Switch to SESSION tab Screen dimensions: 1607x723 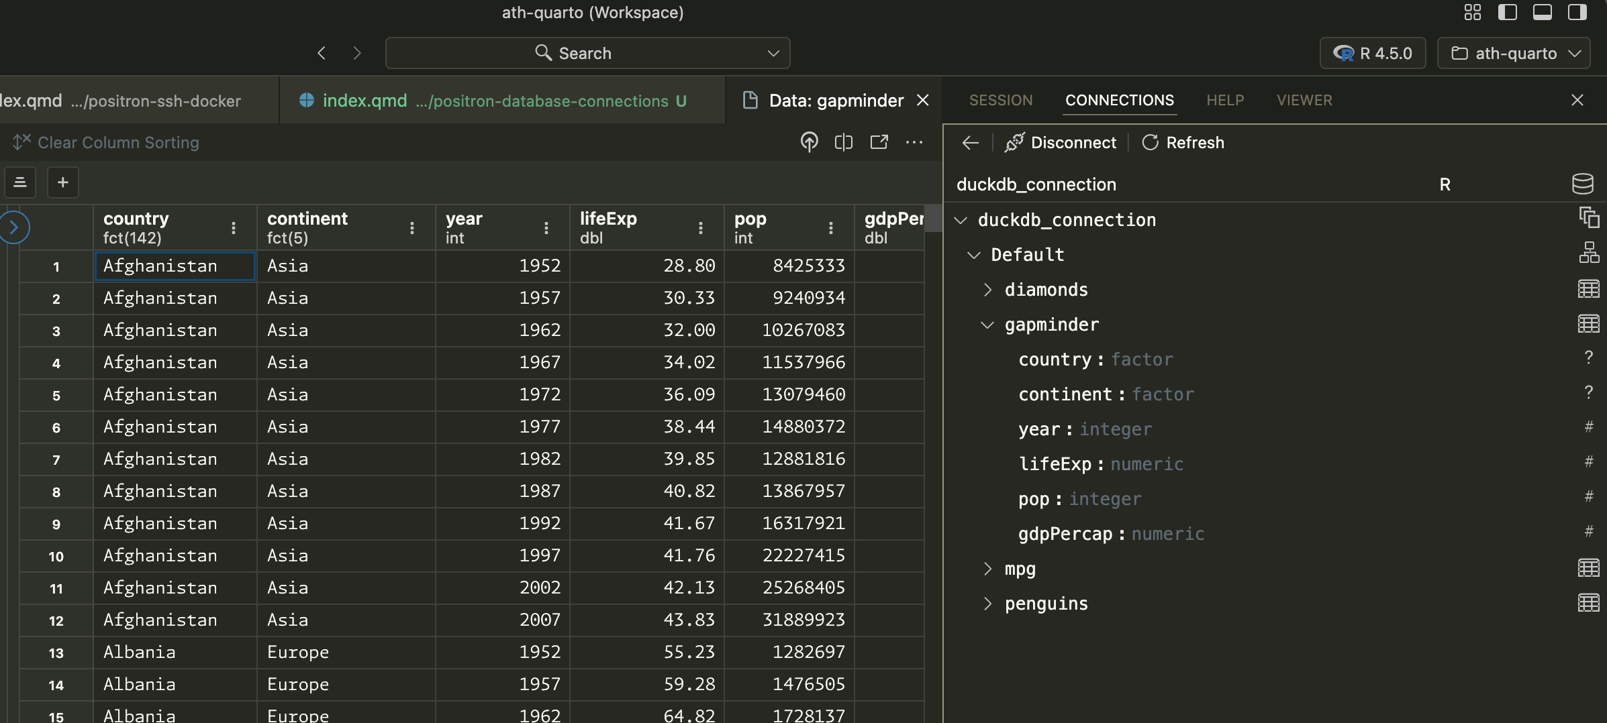[1001, 101]
